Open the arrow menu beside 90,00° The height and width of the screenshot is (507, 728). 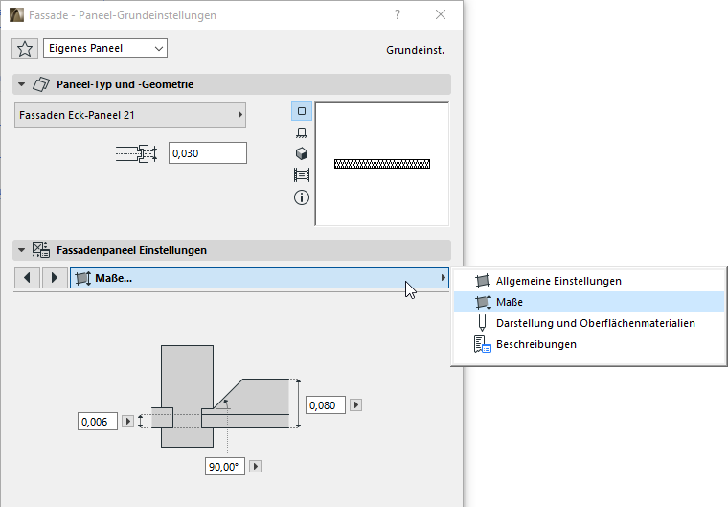point(256,466)
